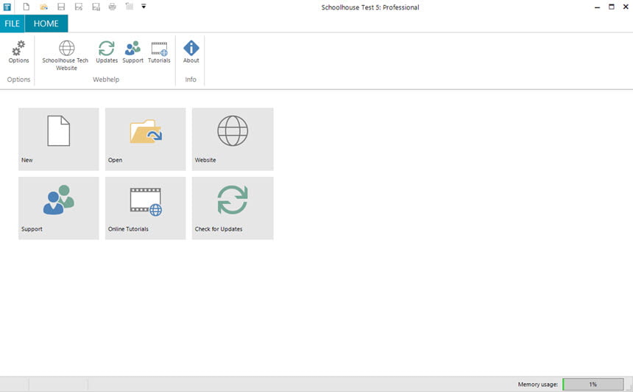Click the Options group label below gears
Viewport: 633px width, 392px height.
[x=18, y=80]
